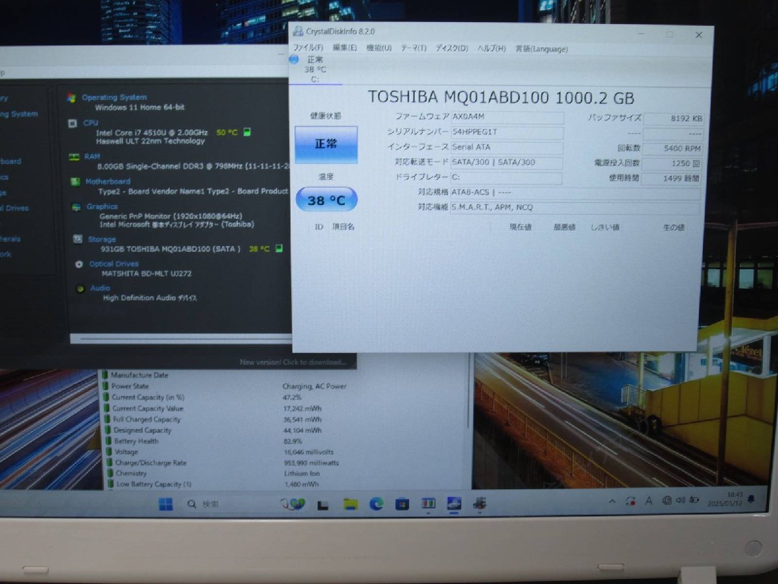Click the 最悪値 column header

(x=564, y=227)
